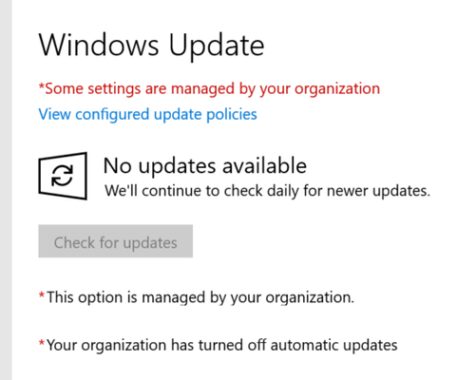Image resolution: width=457 pixels, height=380 pixels.
Task: Click the word Update in the page heading
Action: pos(217,46)
